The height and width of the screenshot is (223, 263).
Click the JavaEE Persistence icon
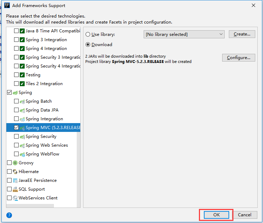pos(15,180)
